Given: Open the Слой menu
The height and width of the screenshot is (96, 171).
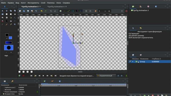Looking at the screenshot, I should point(43,3).
